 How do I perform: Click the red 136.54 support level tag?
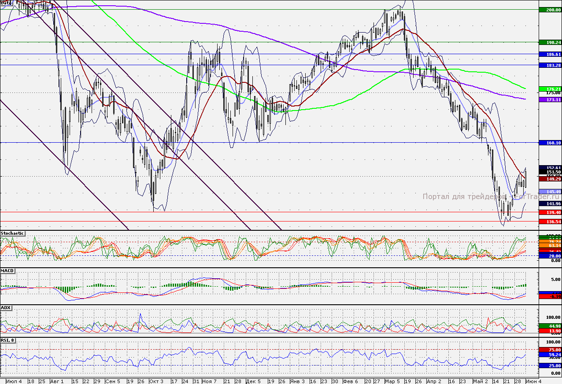coord(550,222)
